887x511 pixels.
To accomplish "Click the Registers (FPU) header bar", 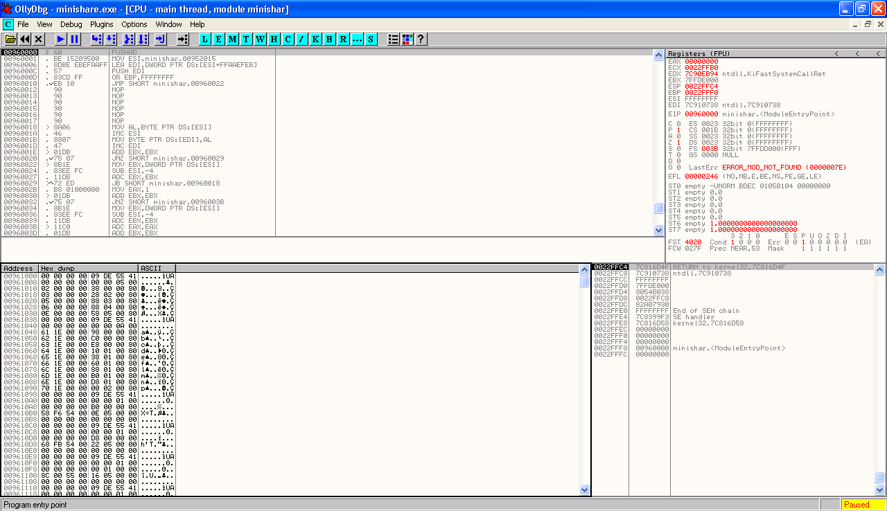I will click(775, 53).
